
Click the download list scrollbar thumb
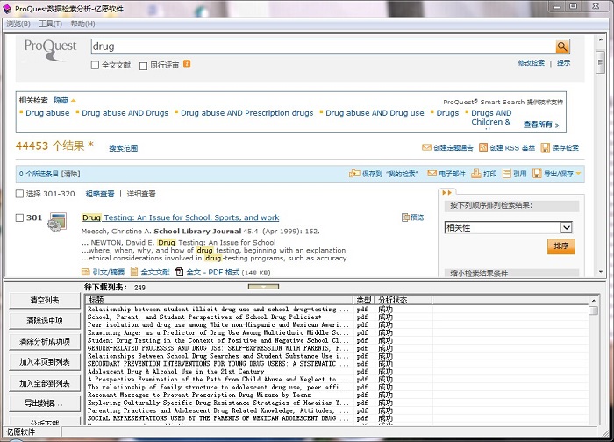594,310
